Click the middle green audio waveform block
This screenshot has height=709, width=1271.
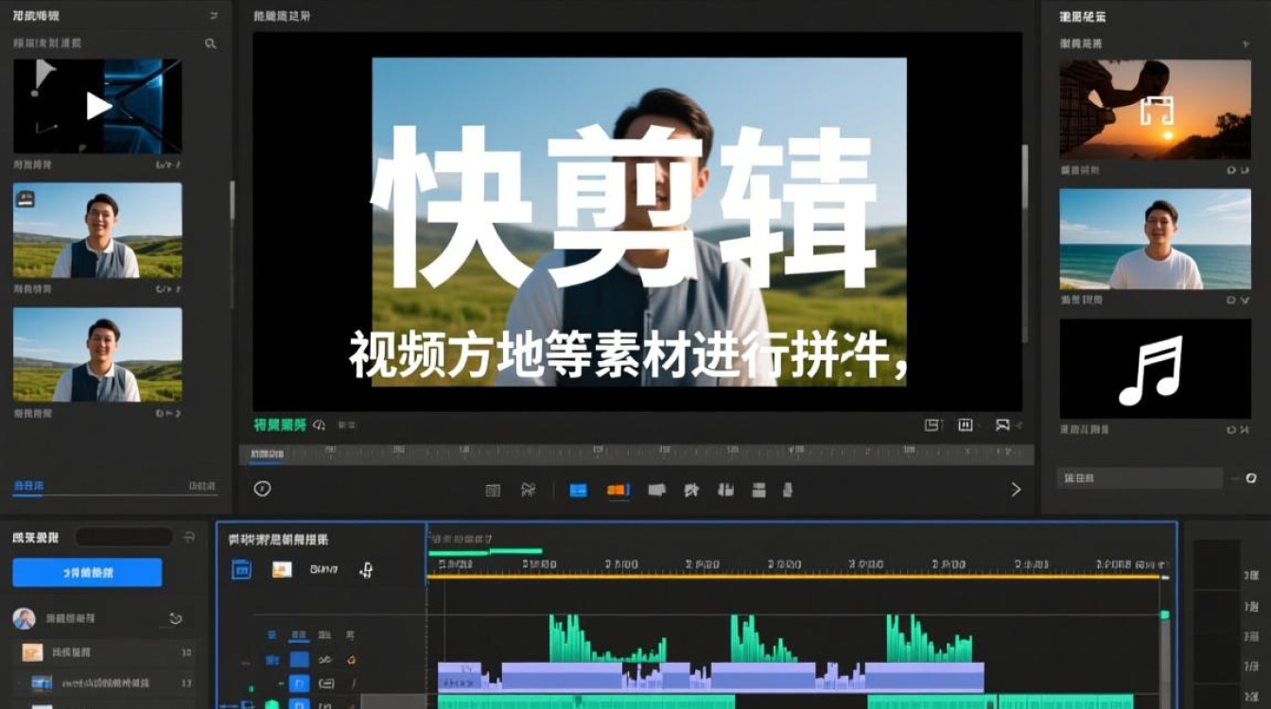[x=764, y=639]
